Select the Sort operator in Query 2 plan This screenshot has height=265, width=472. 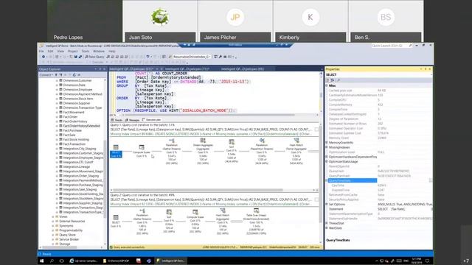pos(169,222)
